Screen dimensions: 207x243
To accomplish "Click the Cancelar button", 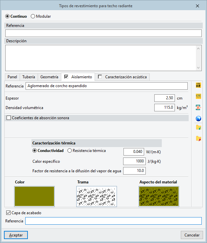I will [x=192, y=235].
